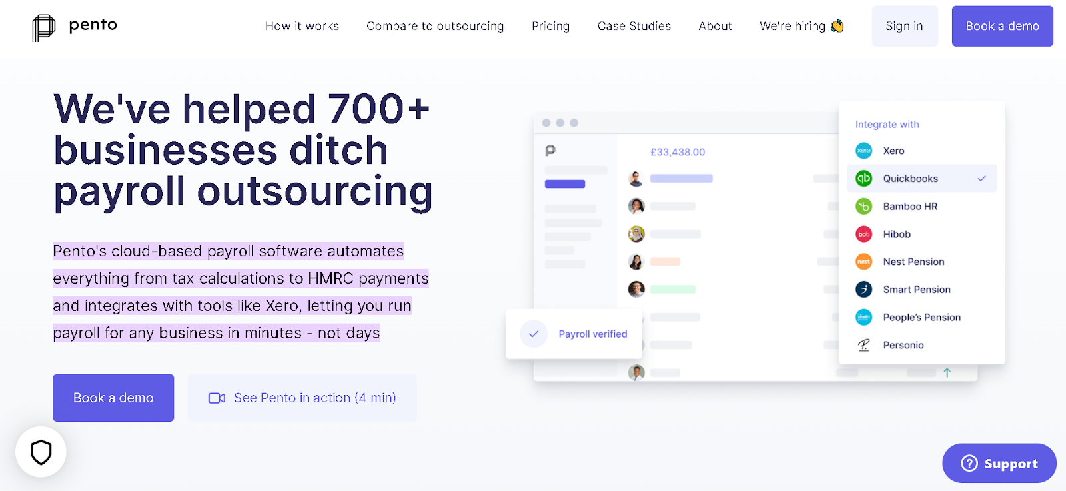Viewport: 1066px width, 491px height.
Task: Go to the Pricing page
Action: (550, 26)
